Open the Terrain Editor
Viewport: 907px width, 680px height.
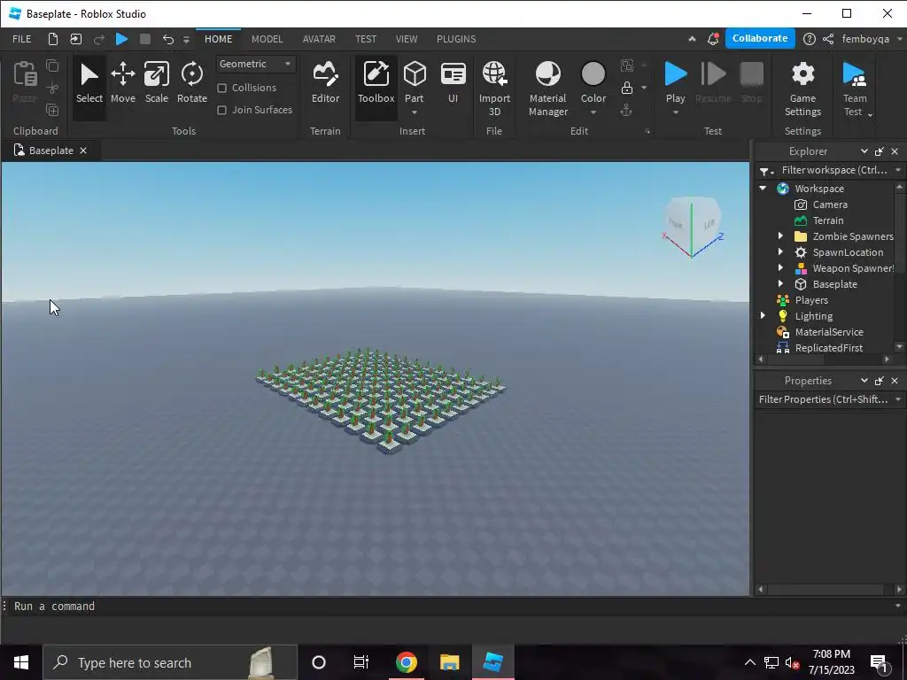click(x=325, y=83)
